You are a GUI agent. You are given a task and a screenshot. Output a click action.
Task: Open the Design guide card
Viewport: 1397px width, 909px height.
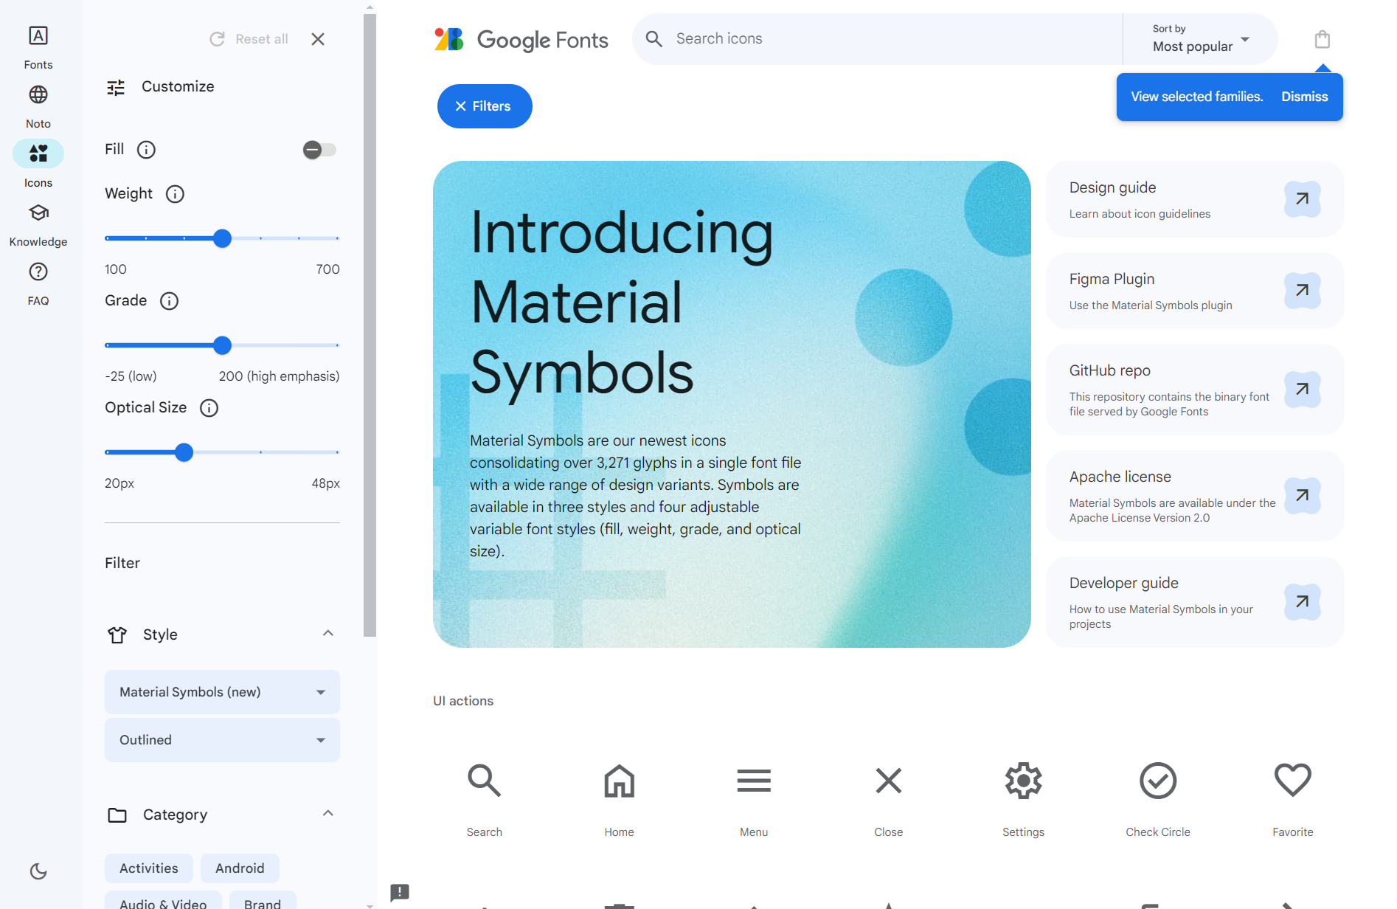(1195, 199)
